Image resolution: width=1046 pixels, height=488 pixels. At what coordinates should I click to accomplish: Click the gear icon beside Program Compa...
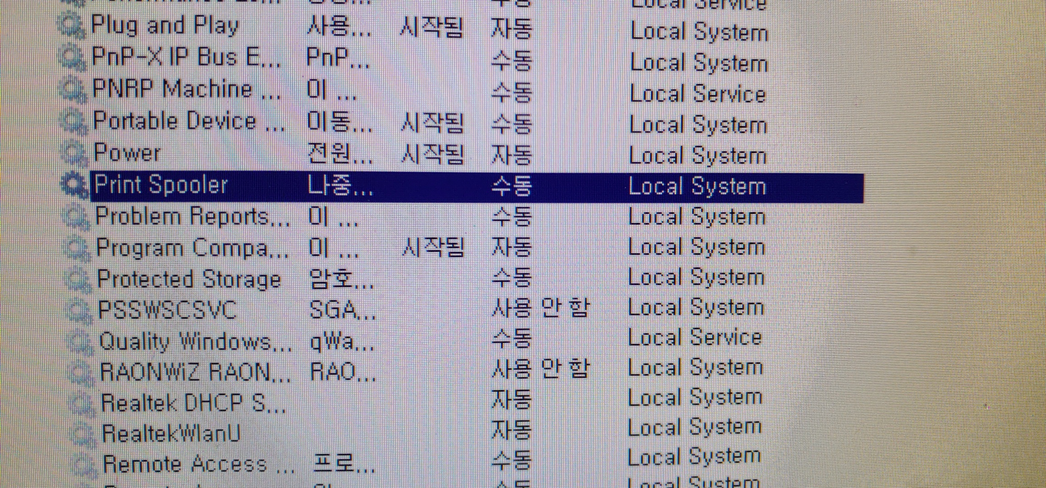pyautogui.click(x=77, y=248)
